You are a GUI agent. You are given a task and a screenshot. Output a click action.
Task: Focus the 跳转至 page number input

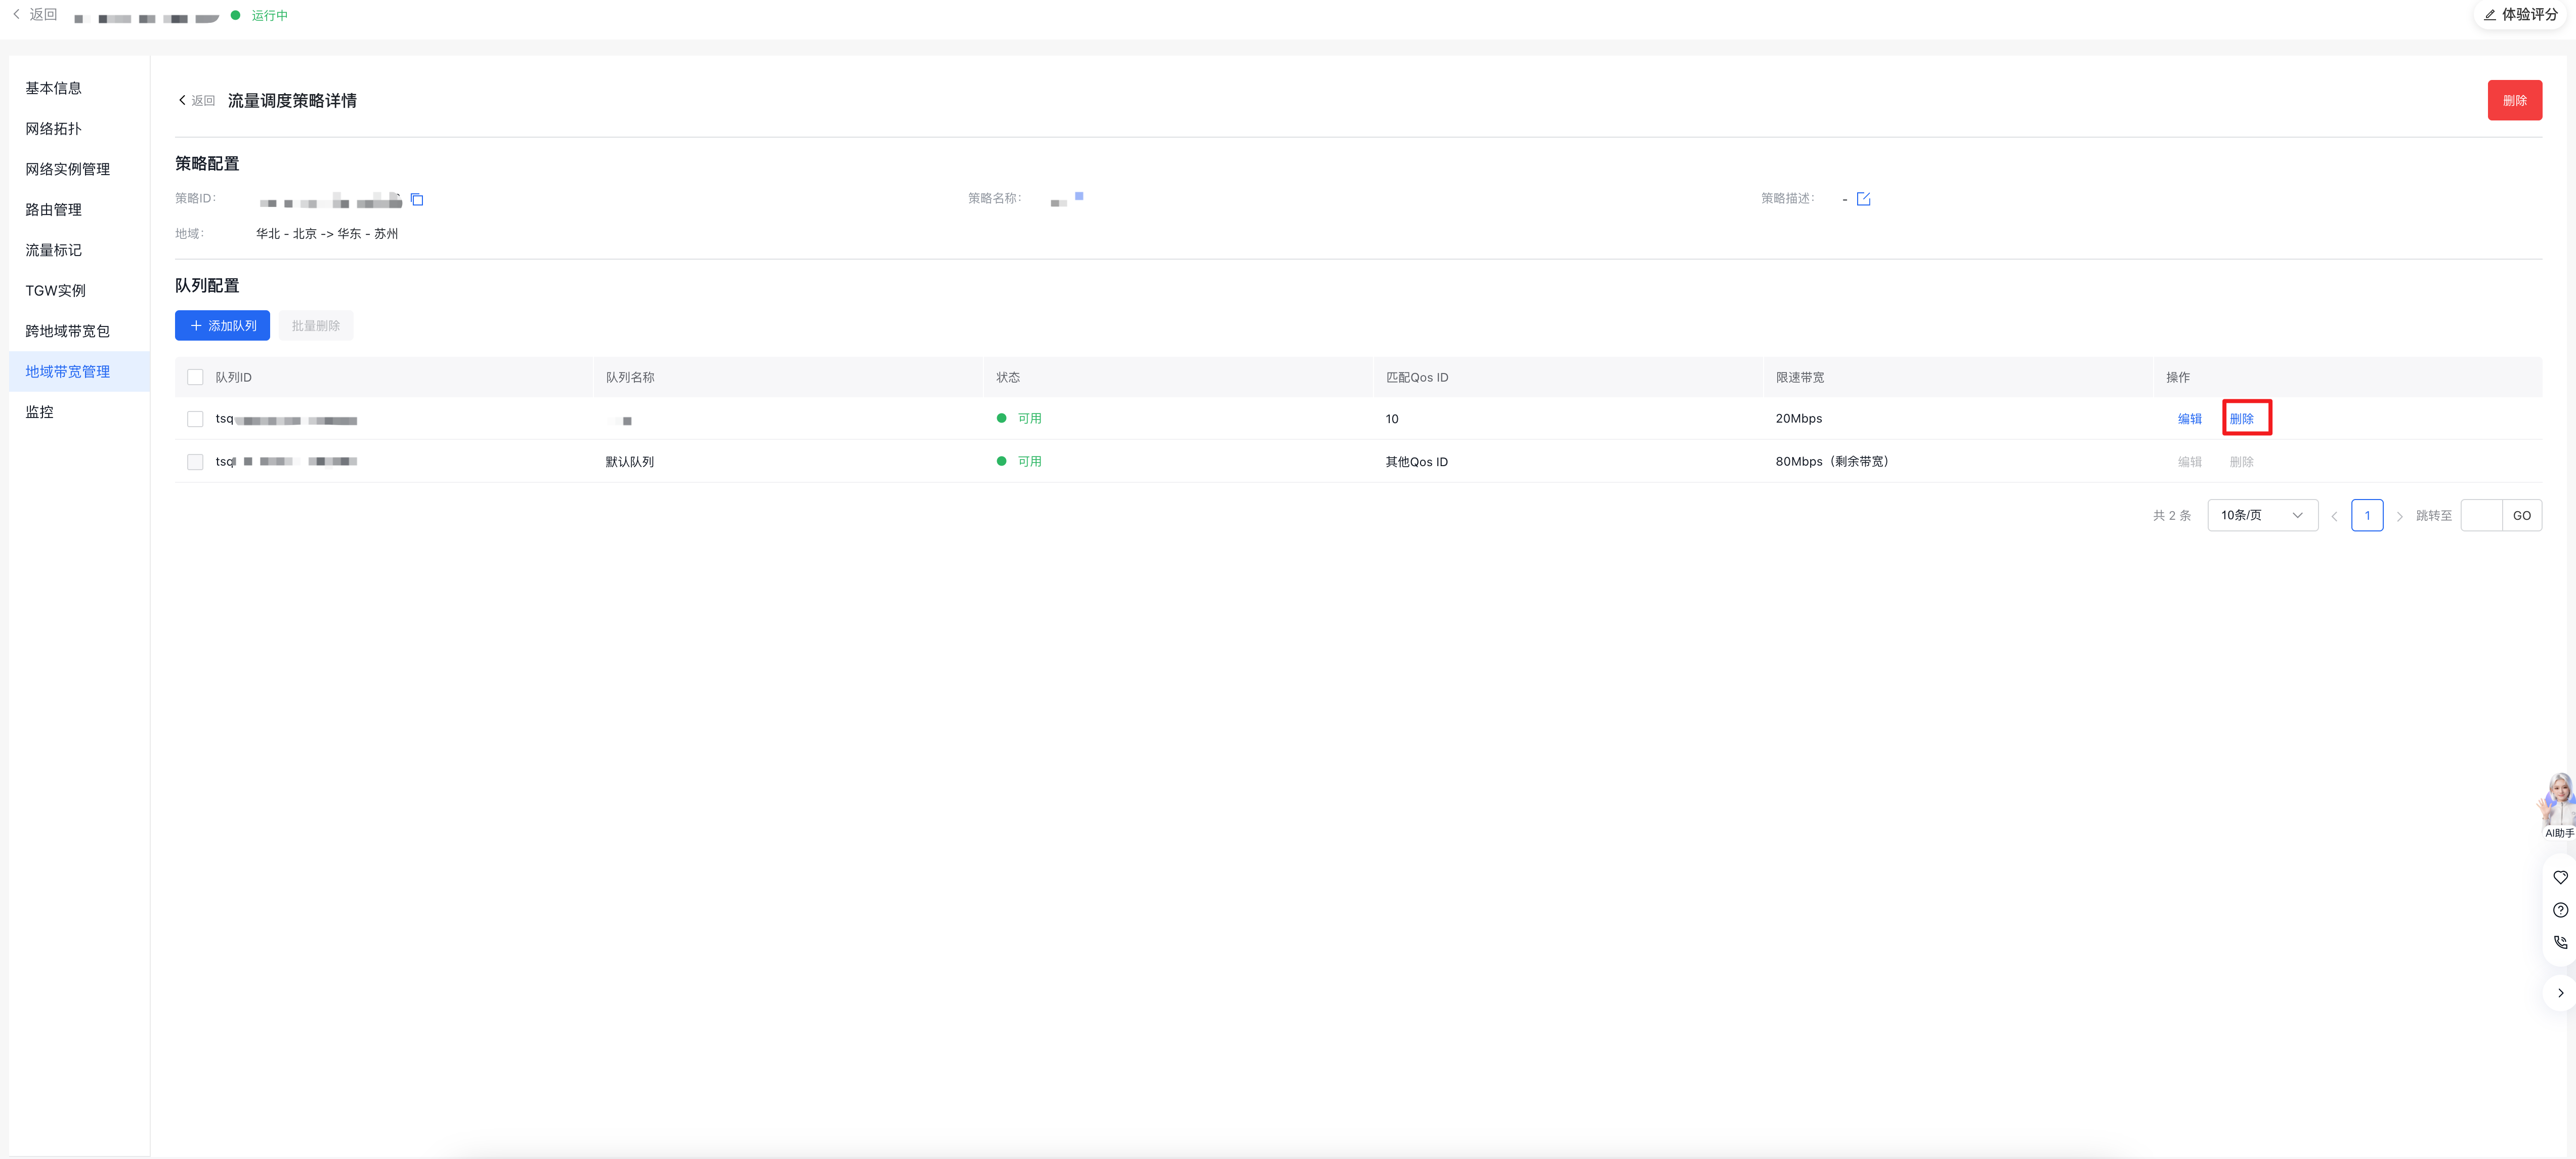tap(2481, 515)
